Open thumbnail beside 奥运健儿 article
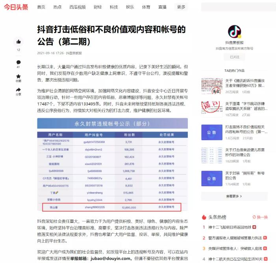Screen dimensions: 276x263 click(x=212, y=155)
